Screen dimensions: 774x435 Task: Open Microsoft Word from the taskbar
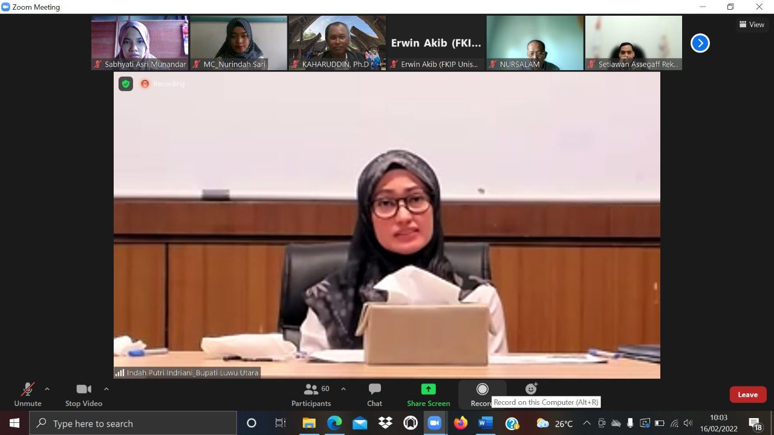tap(486, 423)
